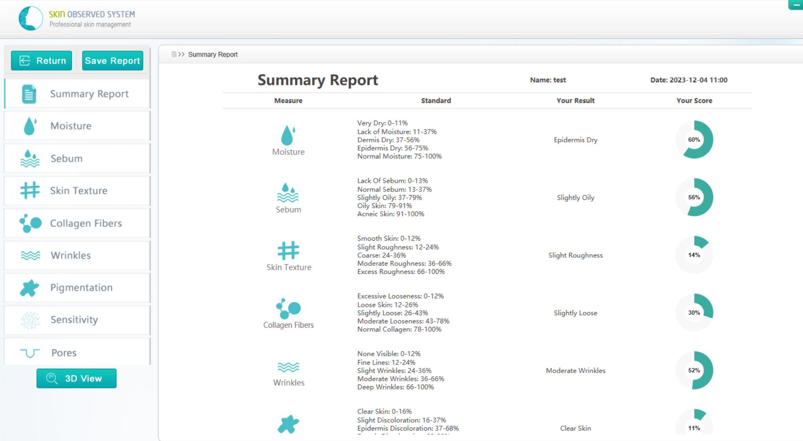Click the Sensitivity dotted circle icon in sidebar
Image resolution: width=803 pixels, height=441 pixels.
point(30,320)
